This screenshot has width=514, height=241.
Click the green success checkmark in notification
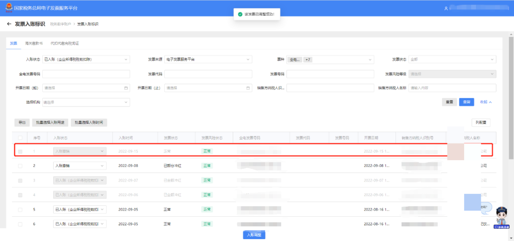click(x=240, y=14)
